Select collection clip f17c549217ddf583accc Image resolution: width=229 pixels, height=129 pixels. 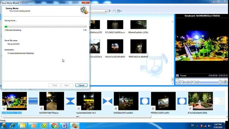point(115,25)
